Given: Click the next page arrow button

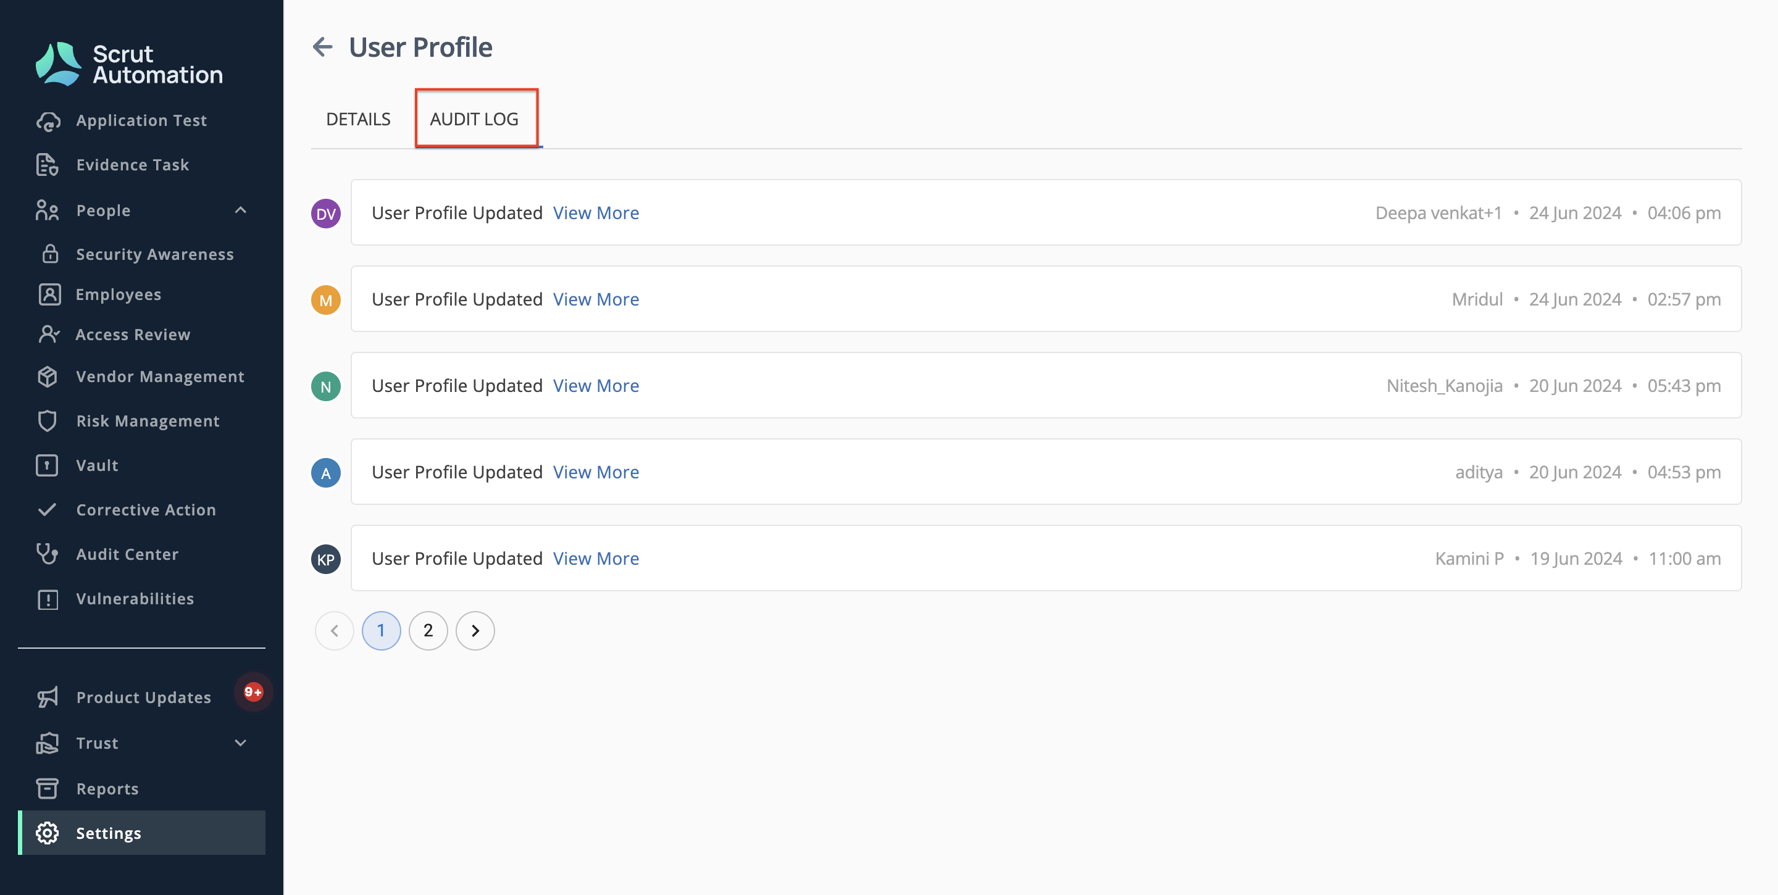Looking at the screenshot, I should 475,631.
